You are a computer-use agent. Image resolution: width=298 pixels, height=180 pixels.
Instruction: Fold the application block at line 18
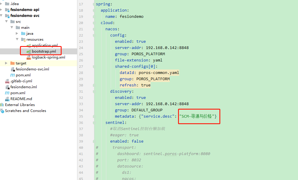coord(94,10)
